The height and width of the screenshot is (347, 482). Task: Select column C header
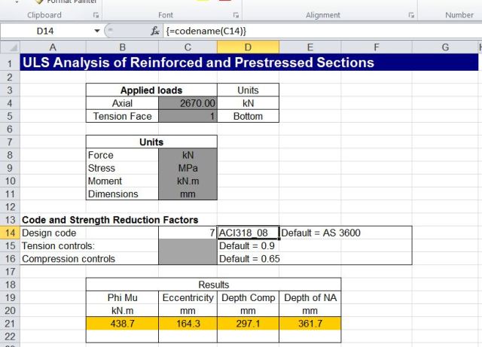click(x=188, y=47)
